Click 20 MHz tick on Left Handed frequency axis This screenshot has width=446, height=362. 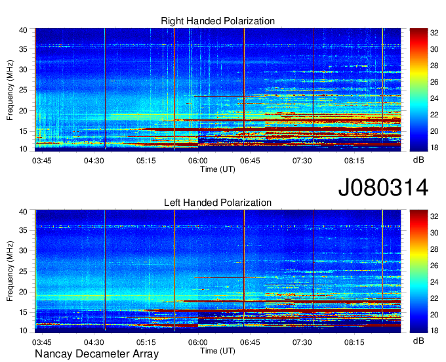(x=23, y=292)
